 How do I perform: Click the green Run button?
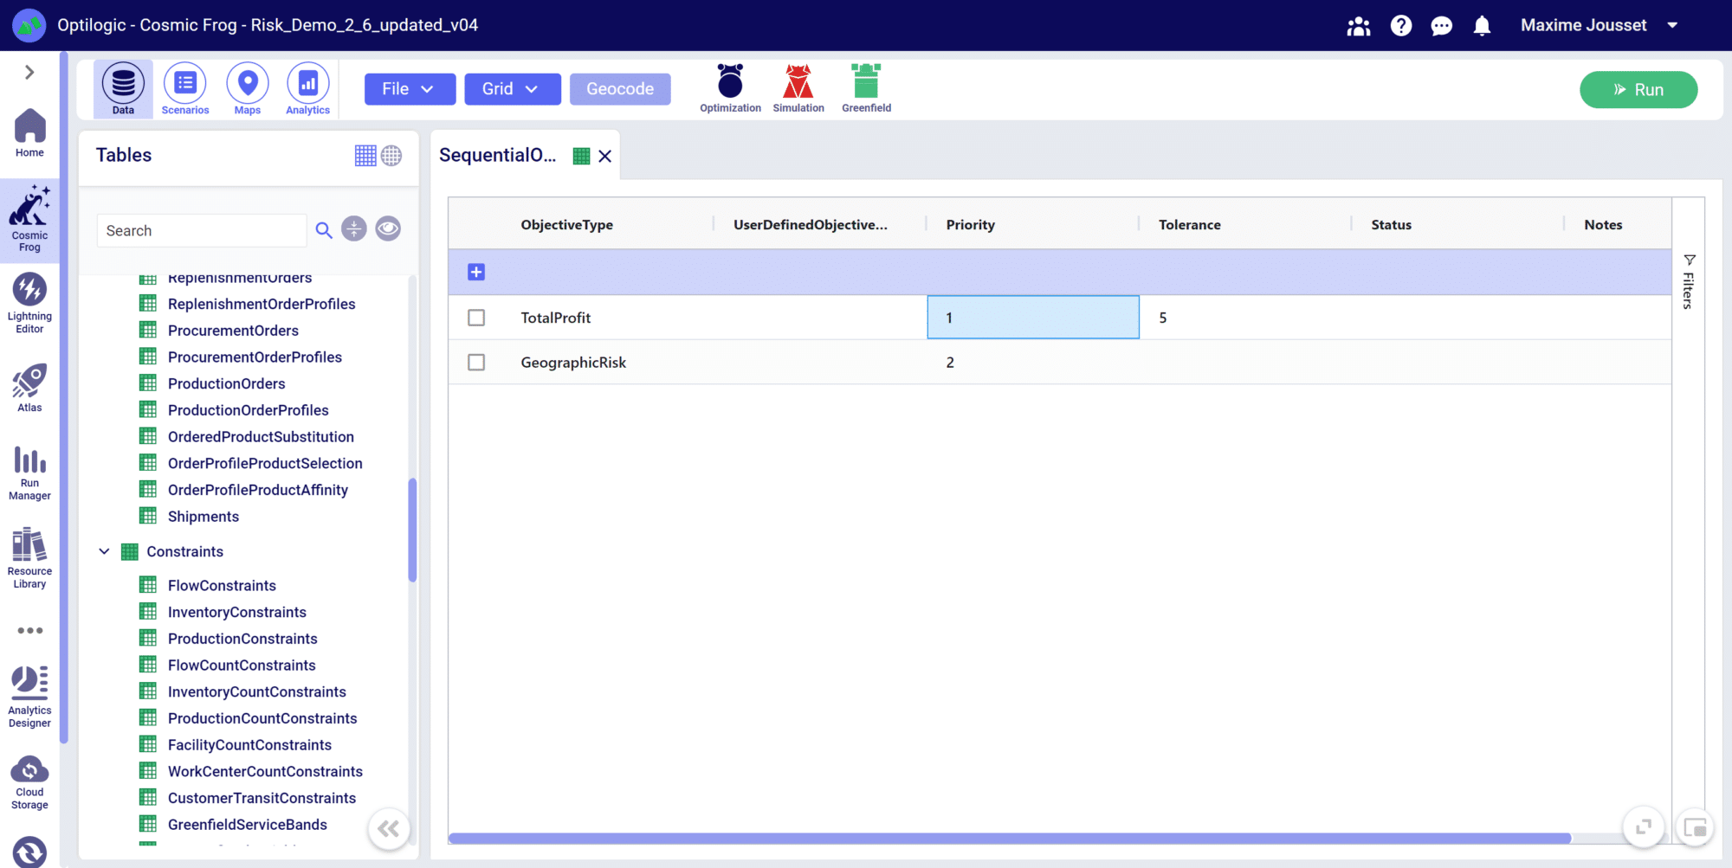tap(1638, 90)
